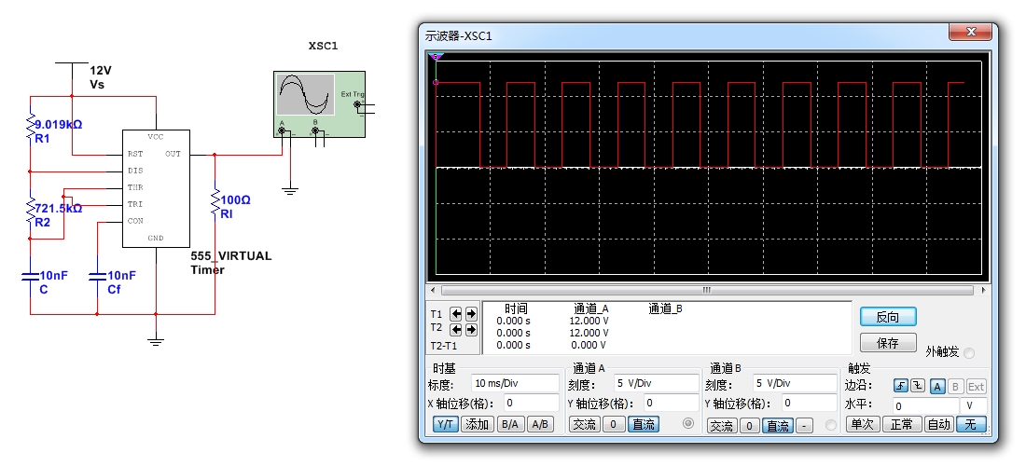Click the Ext Trig terminal on XSC1
The image size is (1026, 466).
[357, 104]
